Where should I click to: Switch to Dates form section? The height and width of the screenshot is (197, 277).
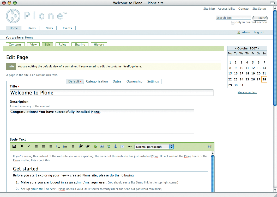point(117,81)
